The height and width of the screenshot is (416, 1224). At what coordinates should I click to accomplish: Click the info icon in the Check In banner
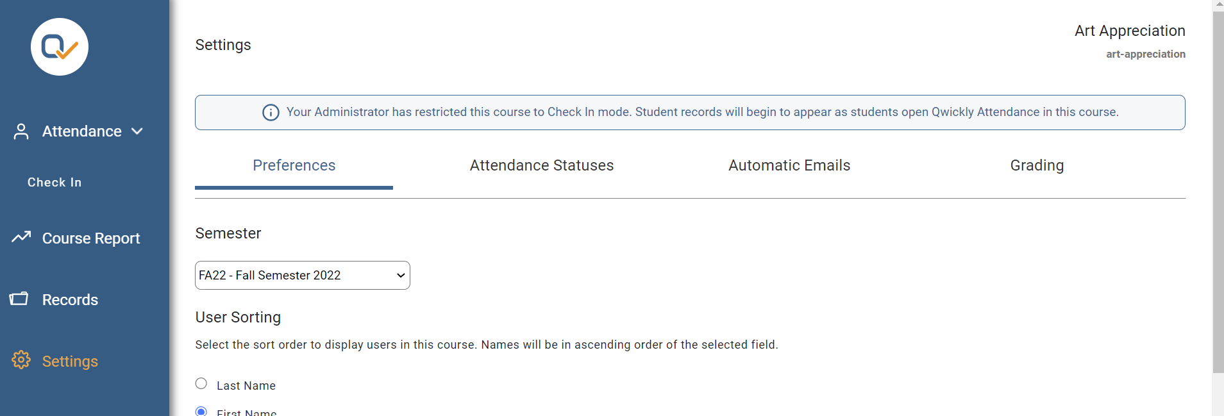pos(271,112)
